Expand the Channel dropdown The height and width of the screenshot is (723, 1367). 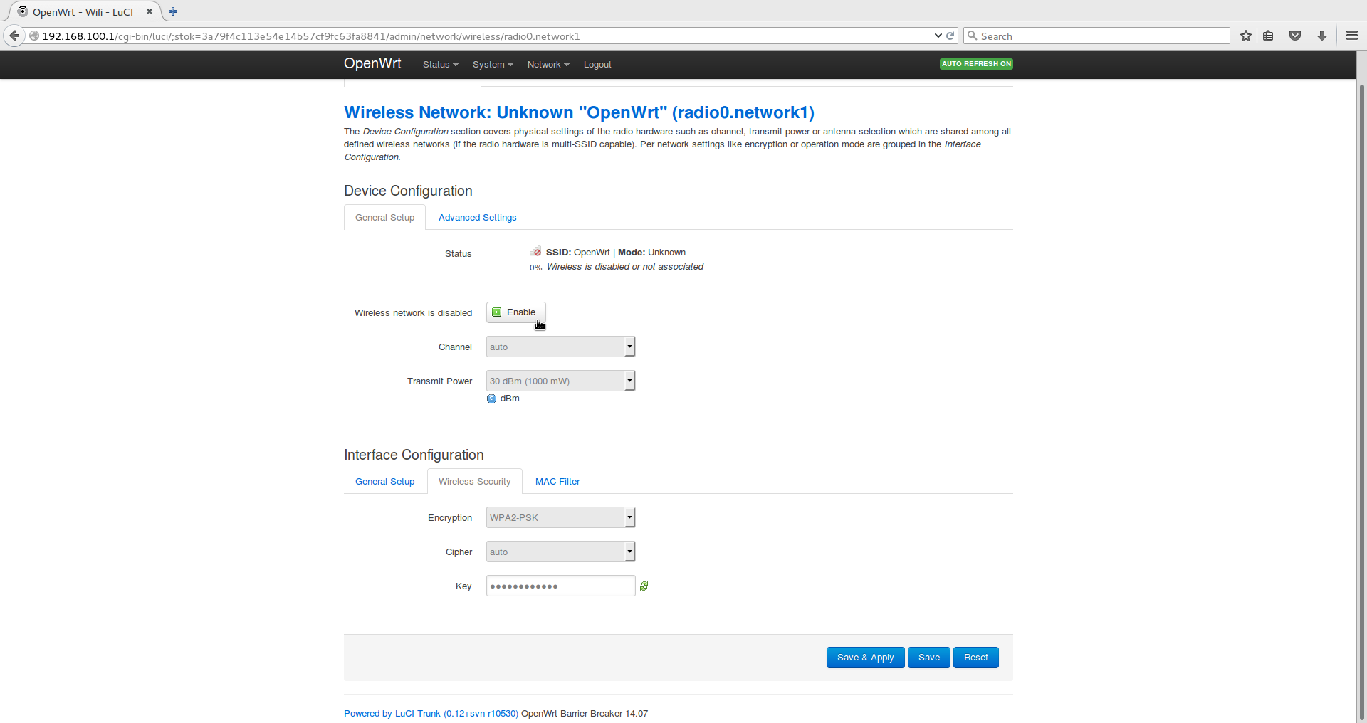(x=560, y=347)
